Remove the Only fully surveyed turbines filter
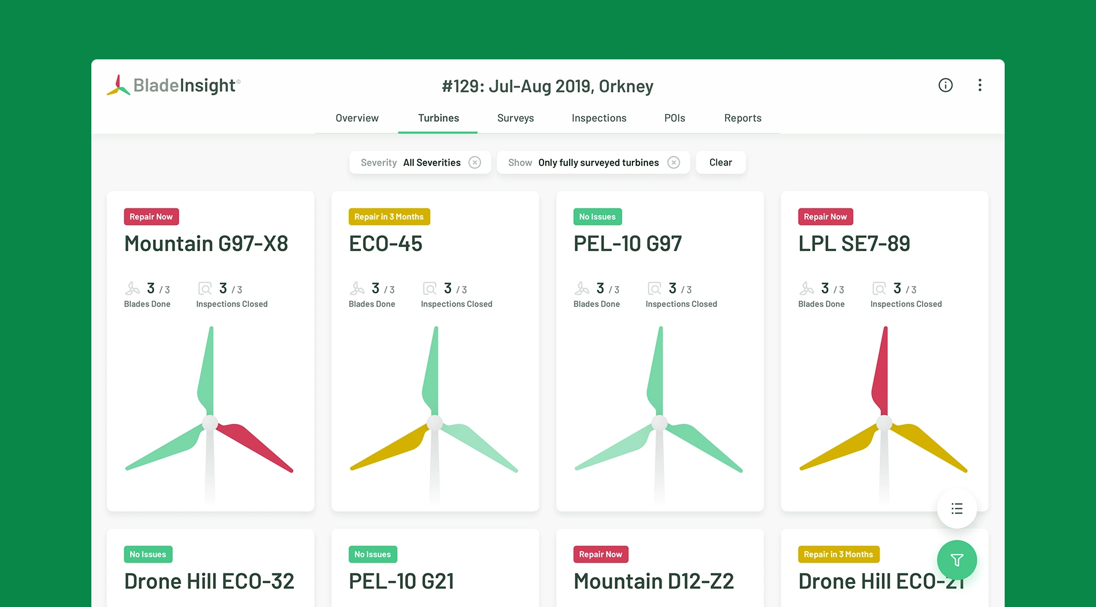 [x=674, y=163]
